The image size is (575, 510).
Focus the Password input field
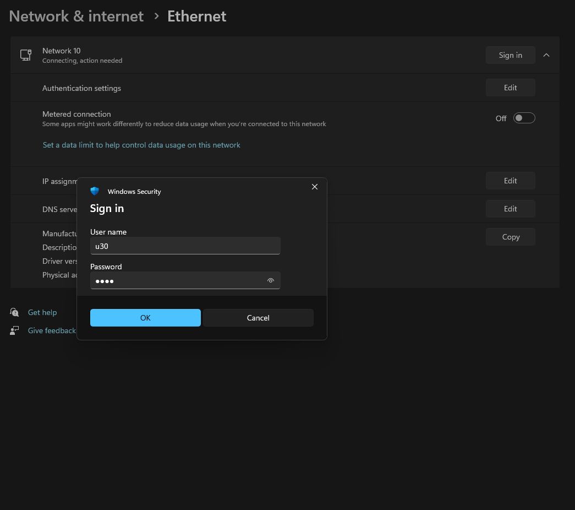[176, 280]
